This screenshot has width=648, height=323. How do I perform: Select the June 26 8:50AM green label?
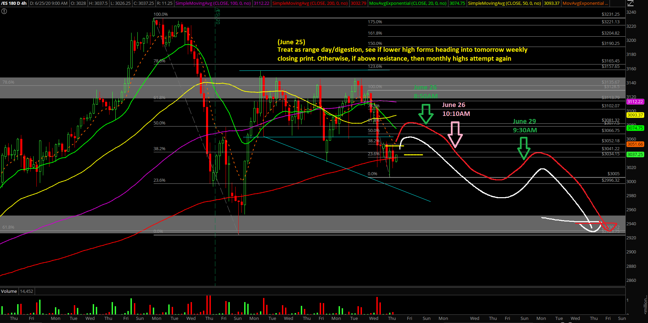click(425, 92)
